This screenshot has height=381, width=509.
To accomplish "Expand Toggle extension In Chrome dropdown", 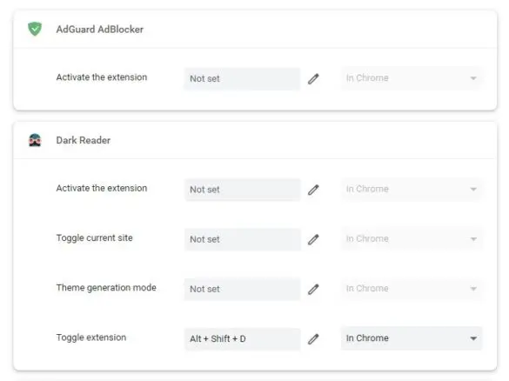I will (412, 338).
